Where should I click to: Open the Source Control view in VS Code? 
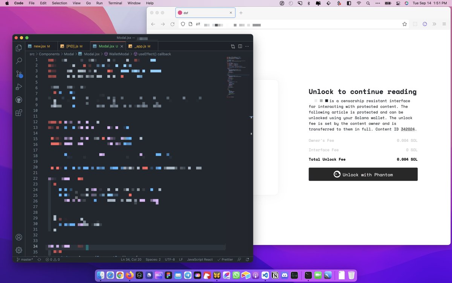point(19,74)
